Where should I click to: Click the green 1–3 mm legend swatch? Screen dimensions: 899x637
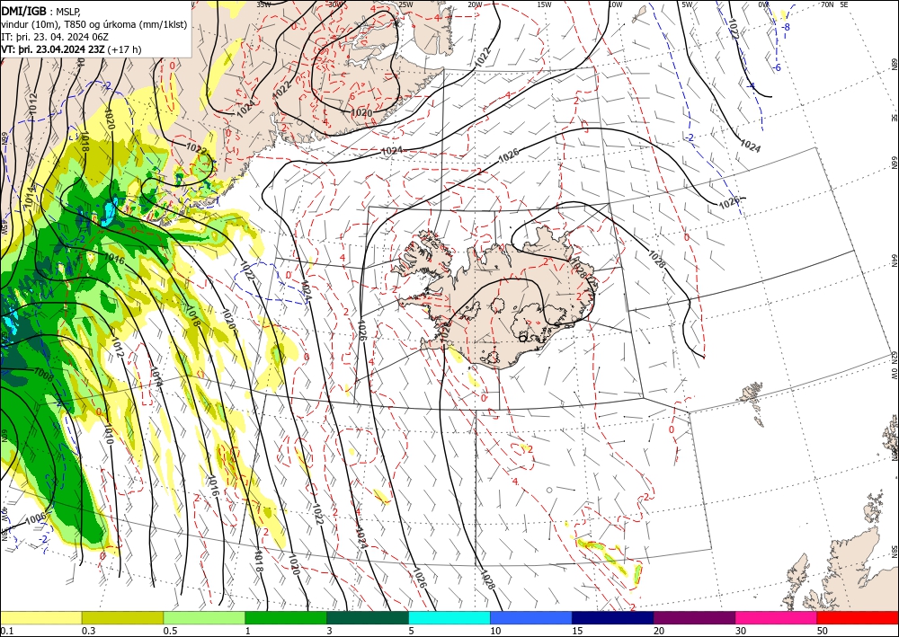point(286,617)
